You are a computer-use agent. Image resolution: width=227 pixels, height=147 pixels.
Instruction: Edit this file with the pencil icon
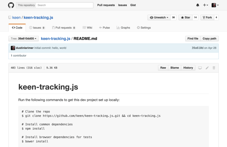(207, 68)
